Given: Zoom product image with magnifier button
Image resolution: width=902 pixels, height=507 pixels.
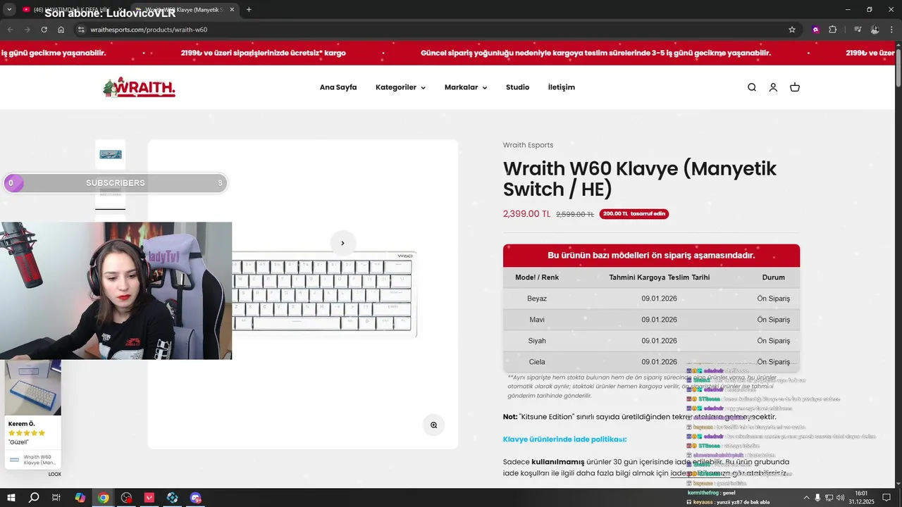Looking at the screenshot, I should pos(433,425).
